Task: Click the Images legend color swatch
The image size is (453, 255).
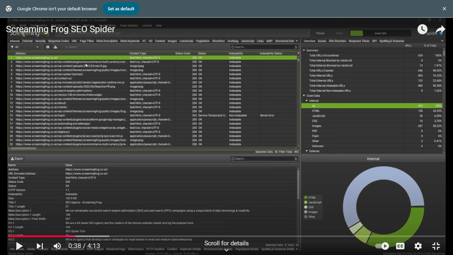Action: 306,212
